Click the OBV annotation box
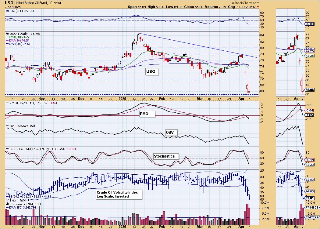 tap(171, 133)
